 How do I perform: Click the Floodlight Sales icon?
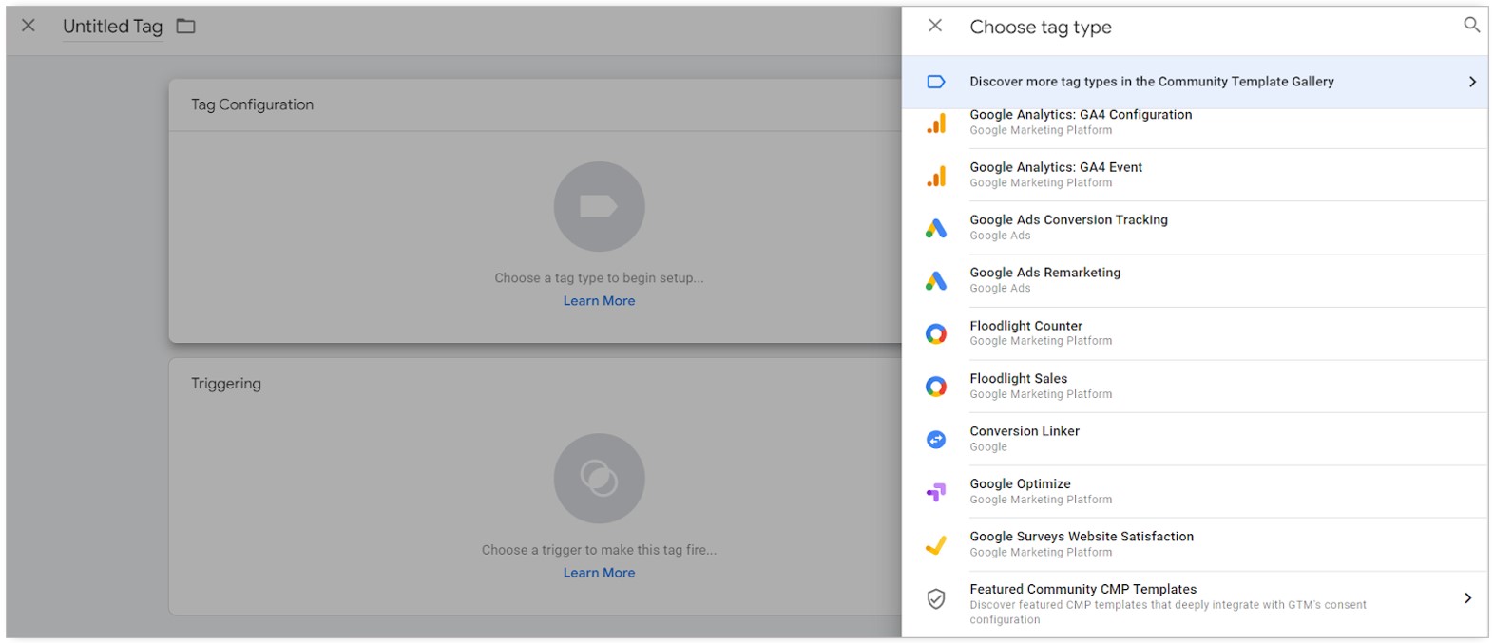pyautogui.click(x=936, y=386)
